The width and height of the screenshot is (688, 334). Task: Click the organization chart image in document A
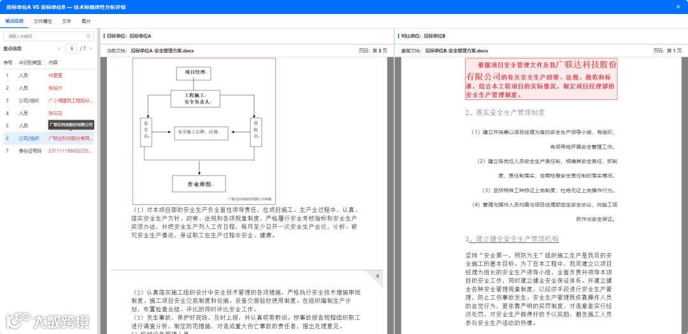point(204,131)
